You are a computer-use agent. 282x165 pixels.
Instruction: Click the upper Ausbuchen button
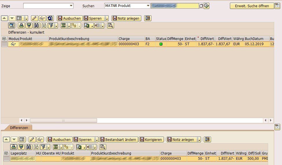[69, 18]
